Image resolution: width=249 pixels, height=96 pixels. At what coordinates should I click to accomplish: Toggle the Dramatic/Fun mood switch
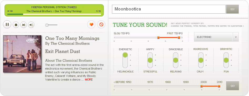coord(226,60)
